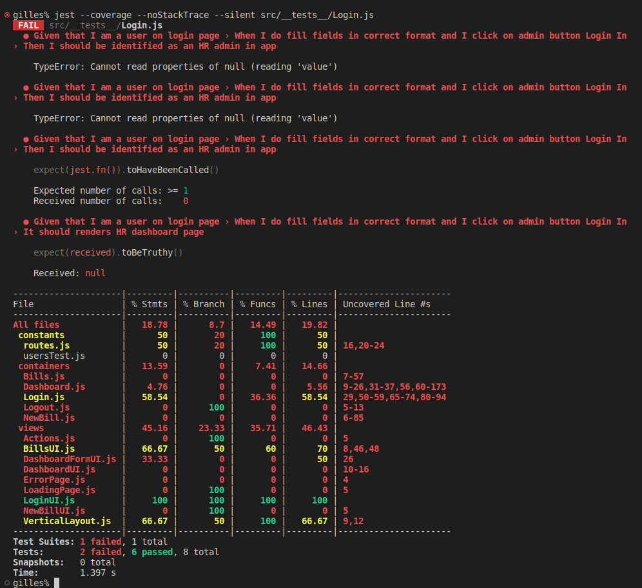Open the src/__tests__/Login.js test file path
Viewport: 642px width, 588px height.
point(106,25)
